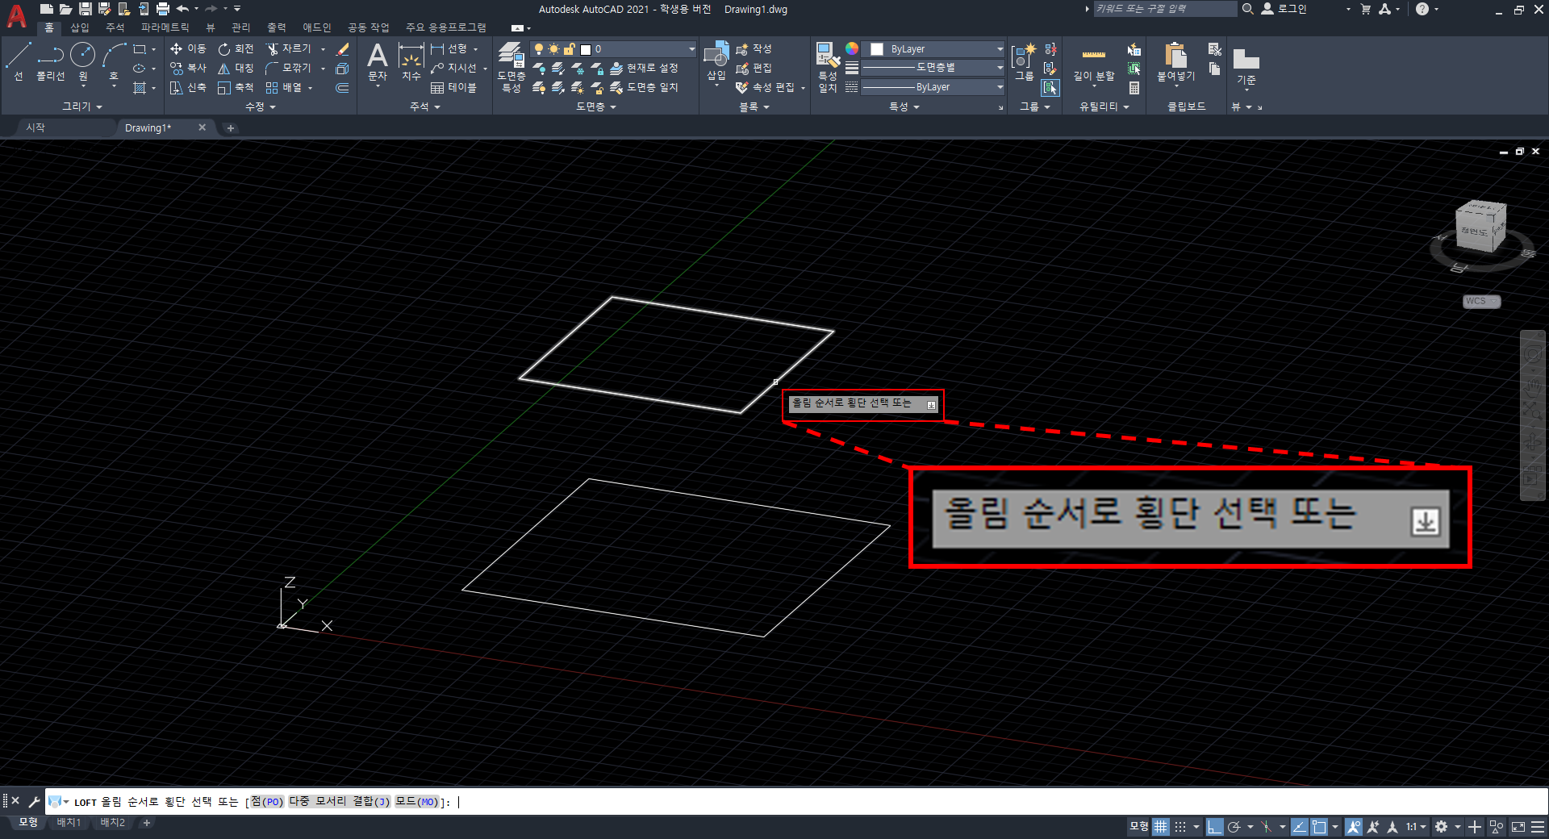Select the Polyline (폴리선) tool
This screenshot has height=839, width=1549.
click(50, 61)
